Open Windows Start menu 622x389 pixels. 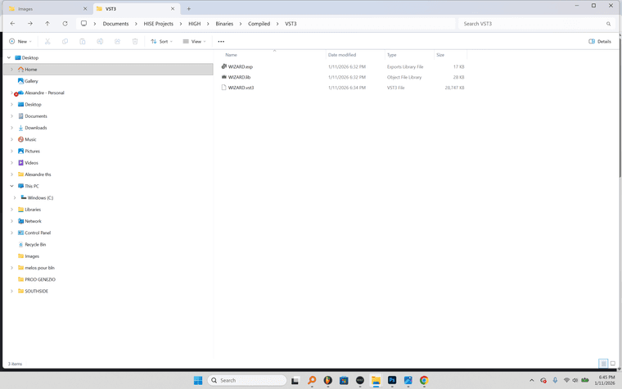point(198,380)
